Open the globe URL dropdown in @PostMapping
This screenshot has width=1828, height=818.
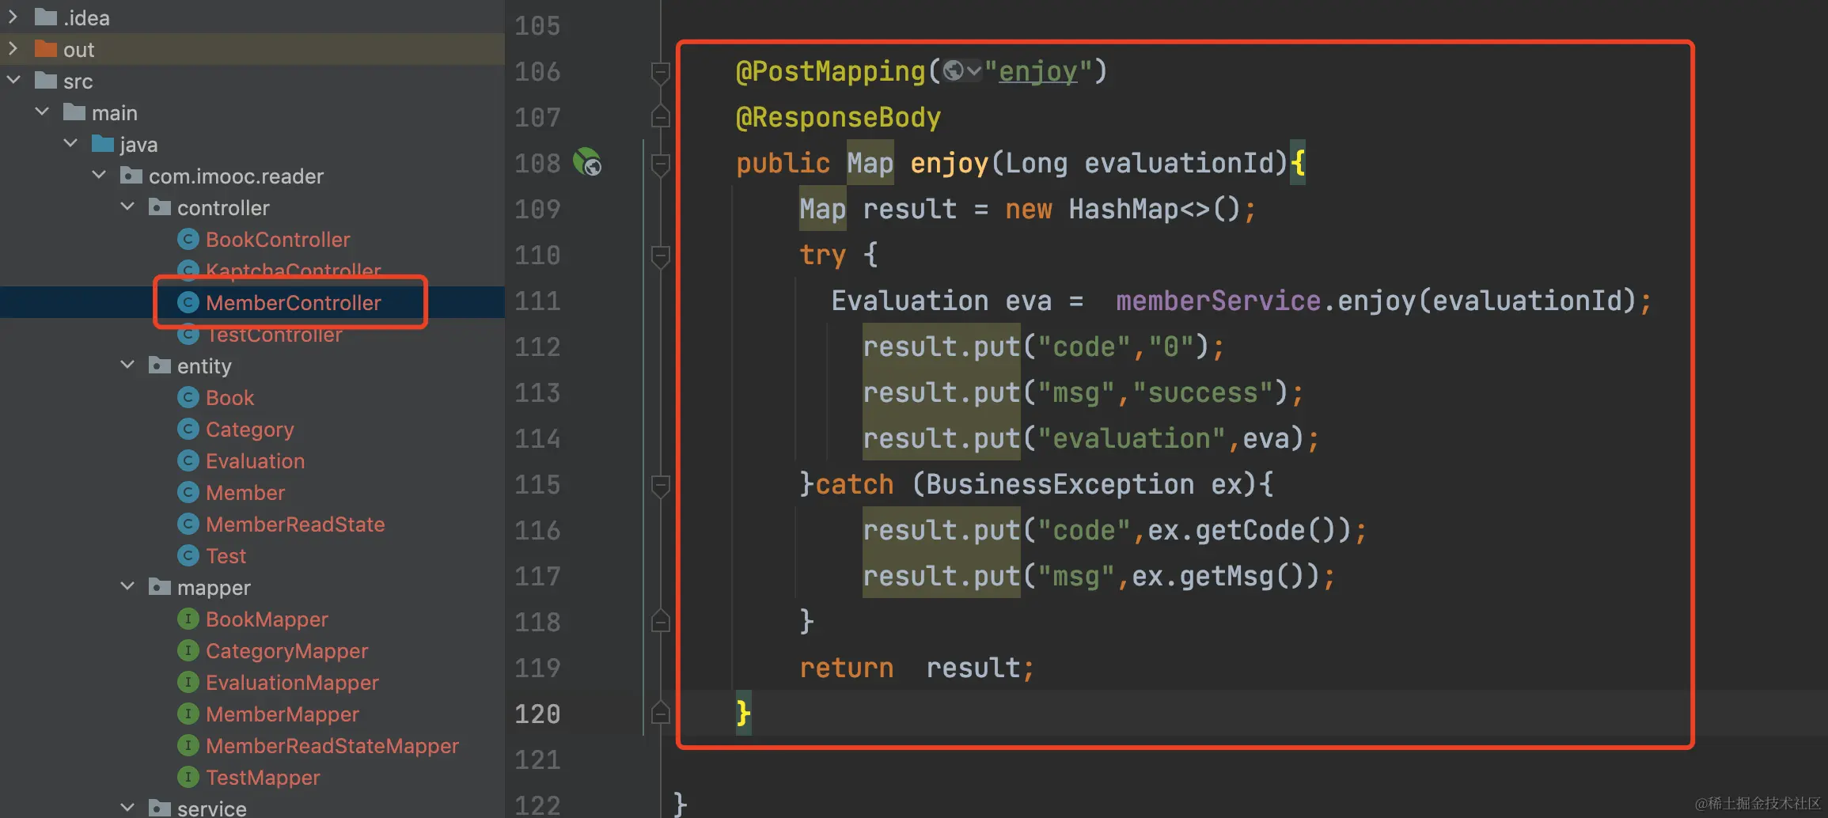click(x=962, y=71)
